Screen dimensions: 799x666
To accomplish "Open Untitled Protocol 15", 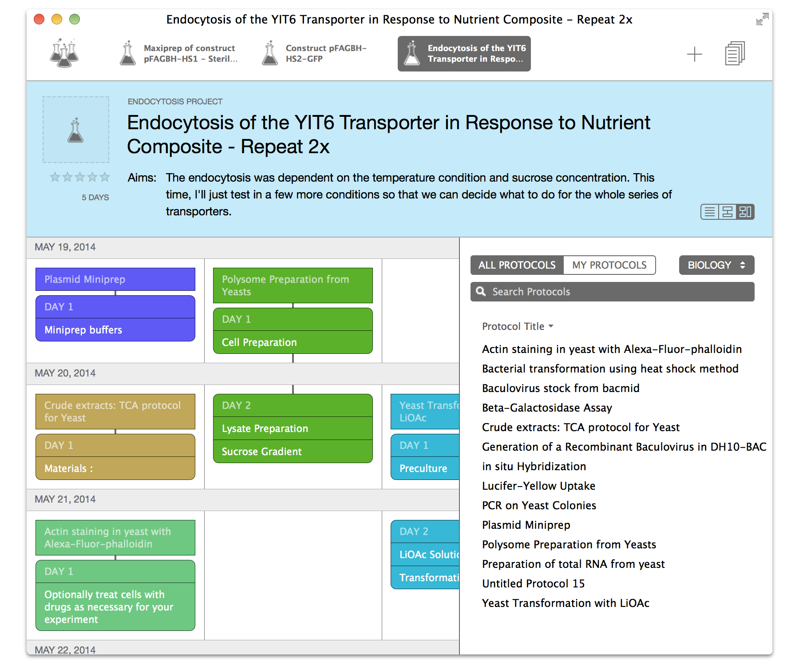I will pos(534,583).
